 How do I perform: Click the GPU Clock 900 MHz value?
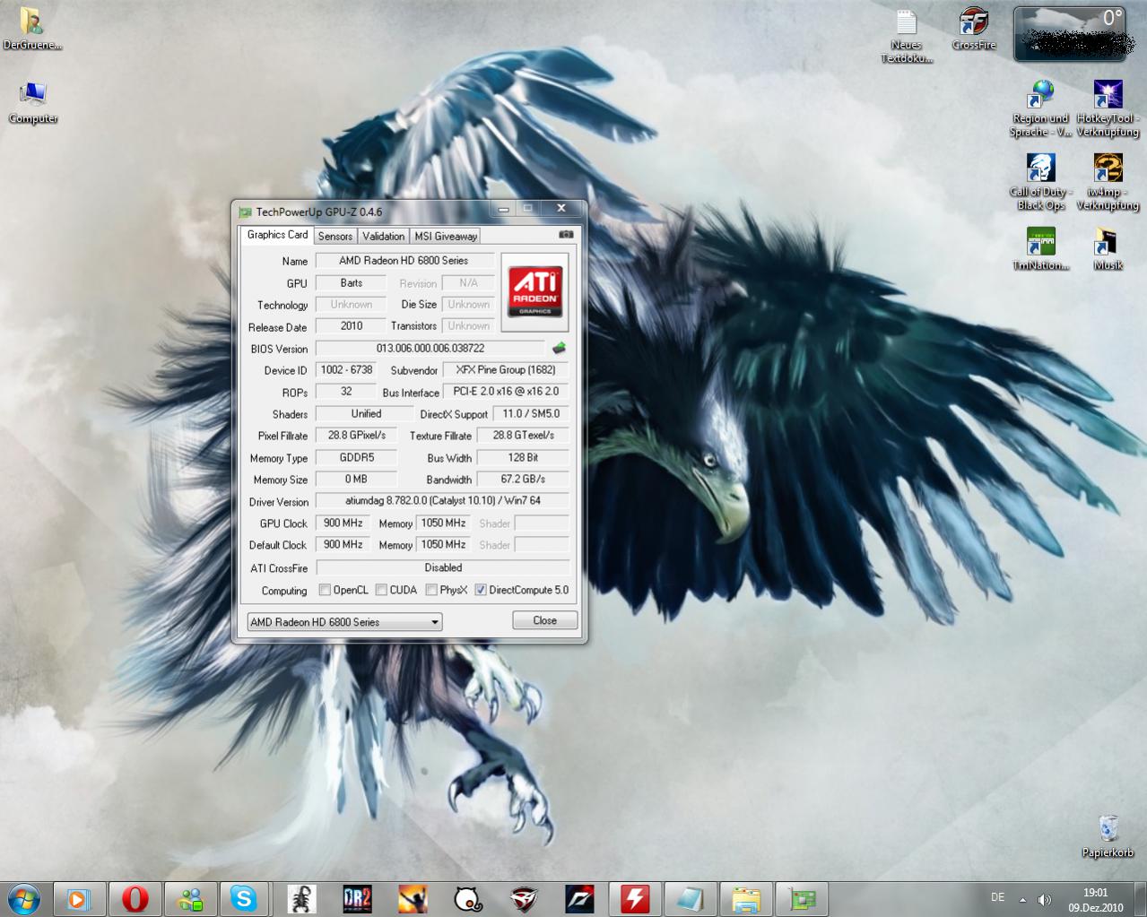click(343, 523)
